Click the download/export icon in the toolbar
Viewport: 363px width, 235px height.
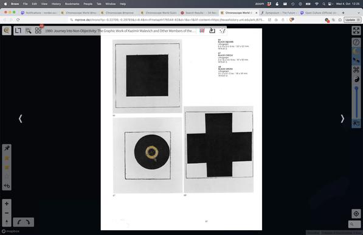click(212, 30)
